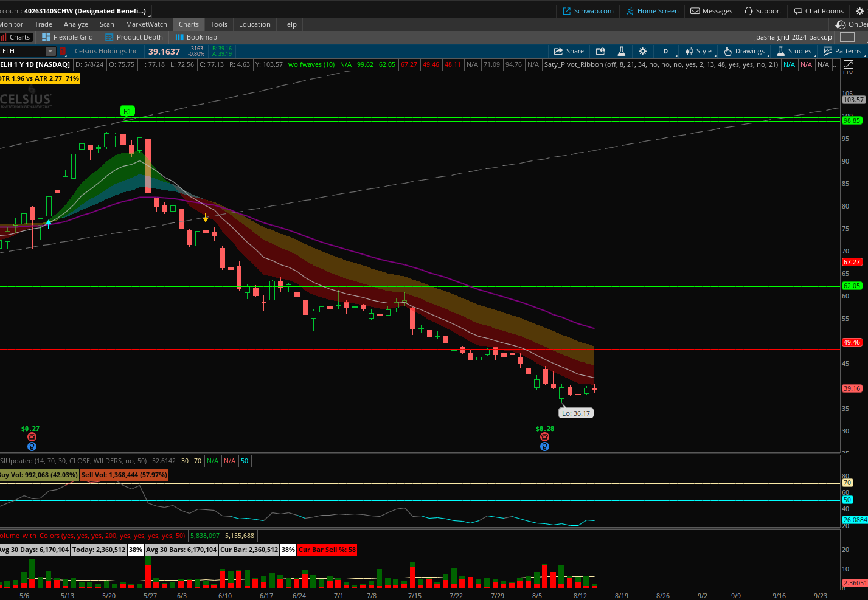The height and width of the screenshot is (600, 868).
Task: Click the OnDemand clock icon
Action: click(x=841, y=24)
